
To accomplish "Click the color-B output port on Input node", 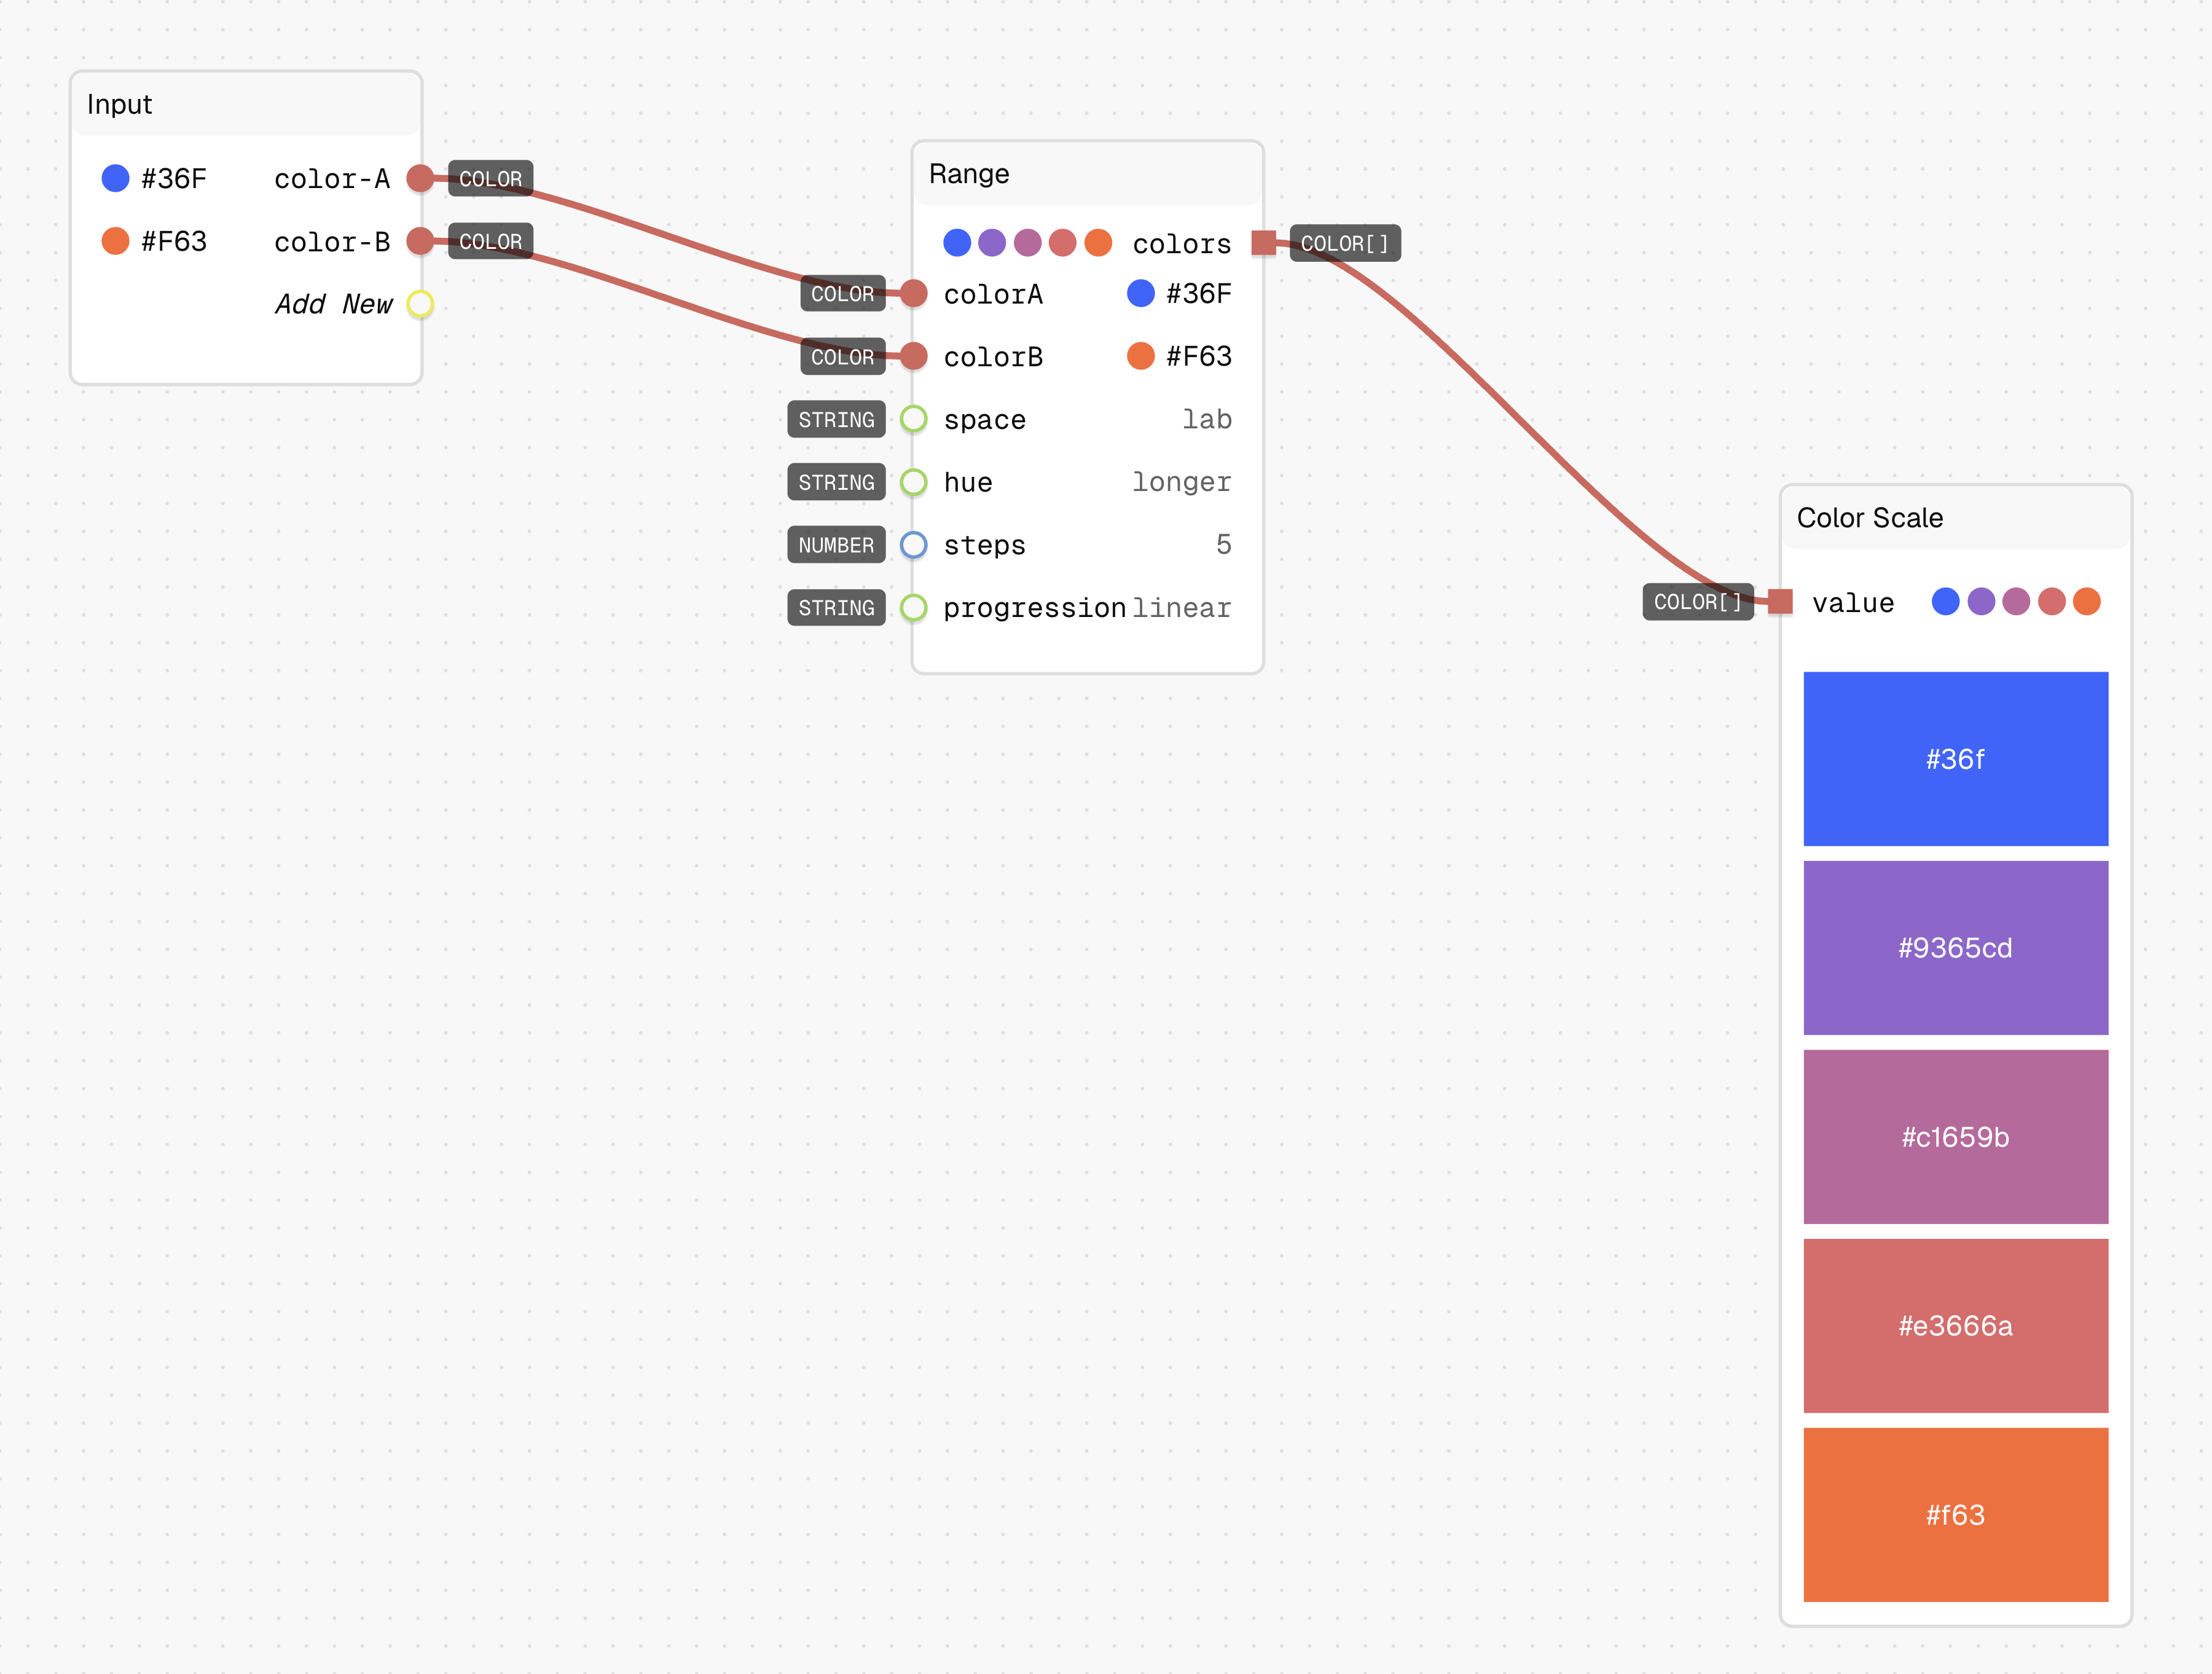I will (420, 241).
